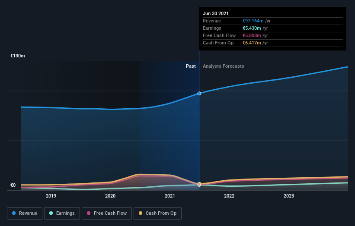Click the 2022 axis label
This screenshot has height=226, width=355.
click(x=229, y=196)
